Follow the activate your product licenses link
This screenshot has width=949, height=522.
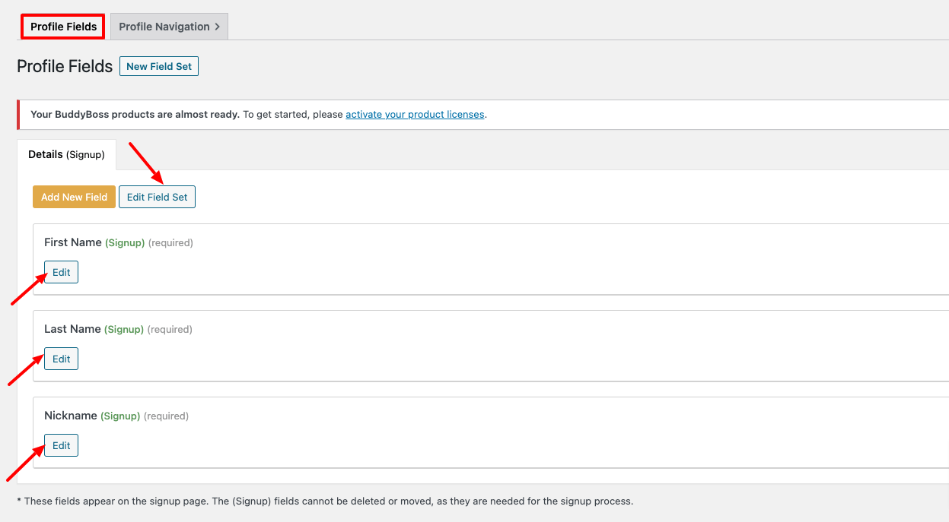point(415,115)
